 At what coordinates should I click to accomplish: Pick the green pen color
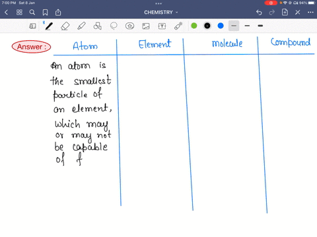(x=194, y=26)
